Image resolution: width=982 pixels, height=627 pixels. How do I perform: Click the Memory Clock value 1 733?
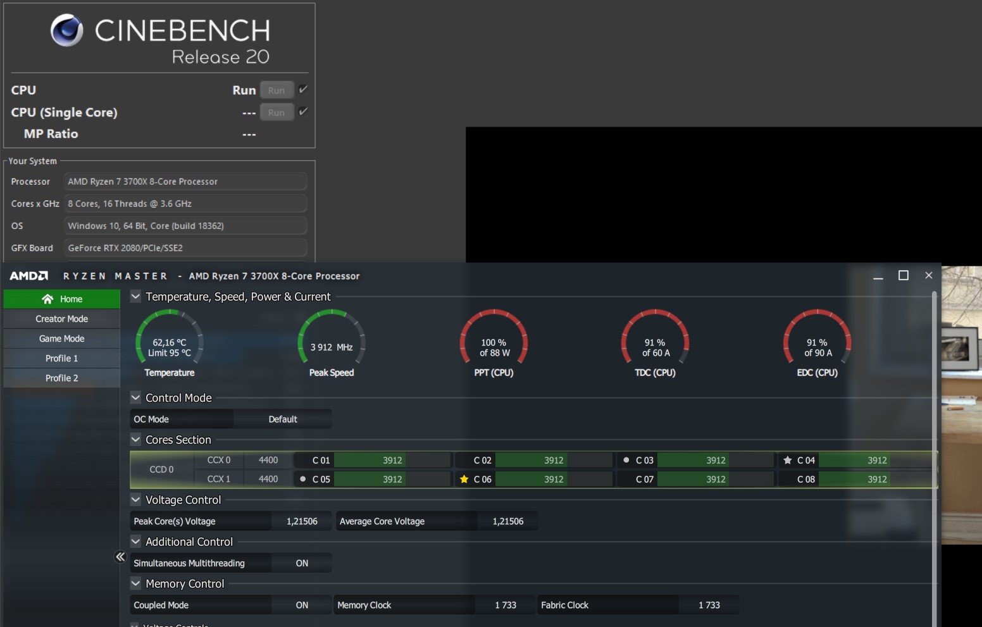[x=506, y=605]
